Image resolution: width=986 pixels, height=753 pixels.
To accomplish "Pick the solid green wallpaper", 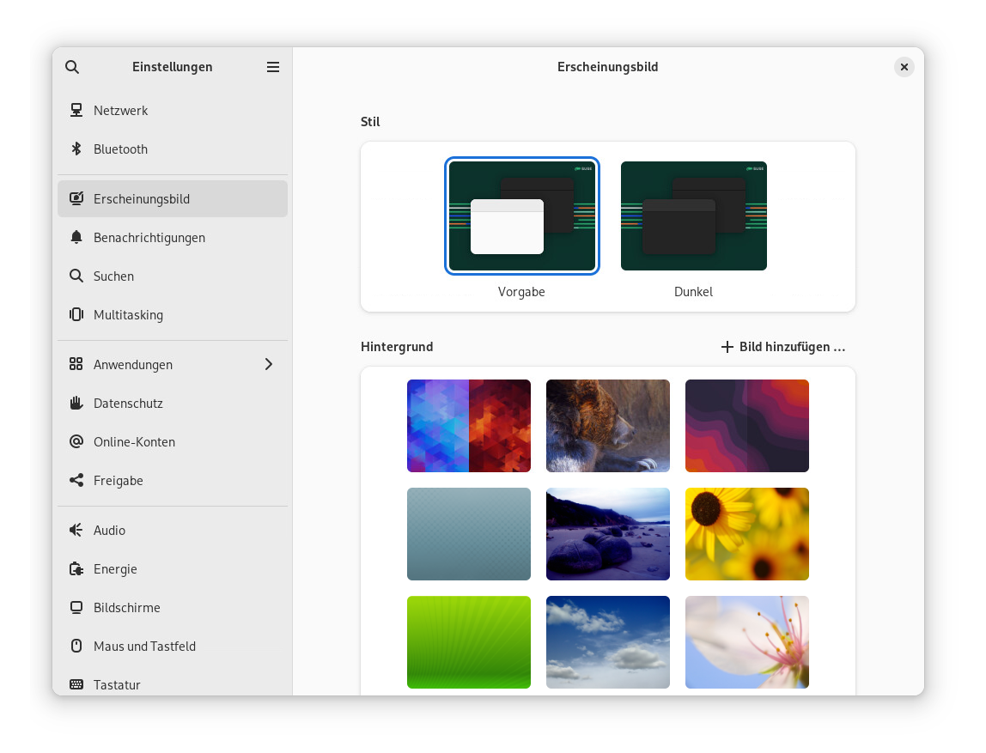I will pyautogui.click(x=468, y=642).
